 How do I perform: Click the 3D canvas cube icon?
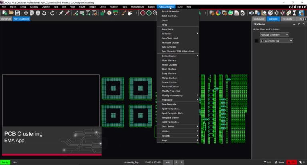tap(264, 13)
